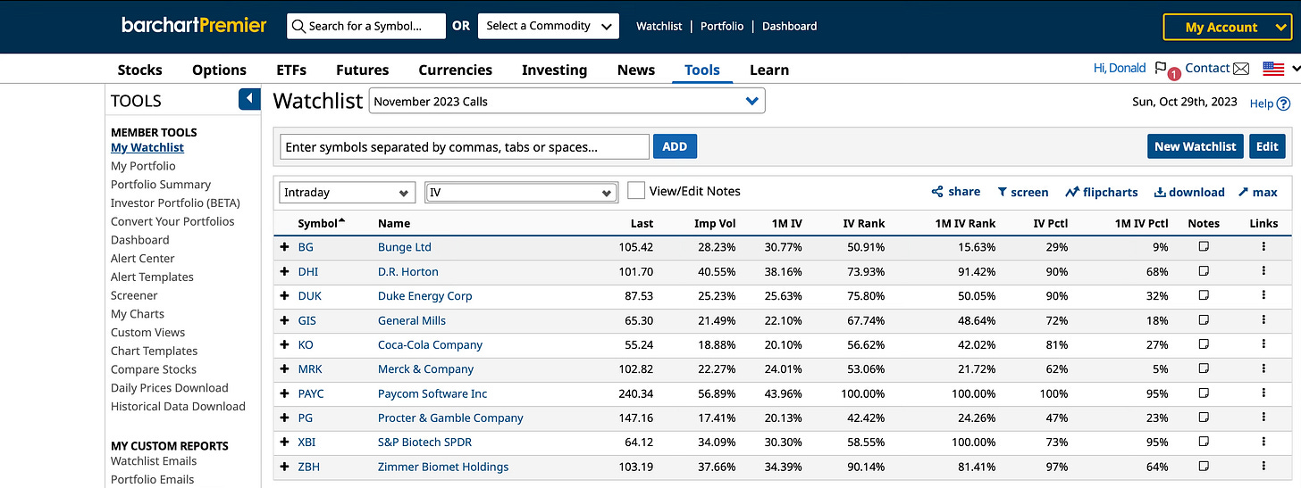Viewport: 1301px width, 488px height.
Task: Open notes icon for Procter & Gamble row
Action: click(1203, 417)
